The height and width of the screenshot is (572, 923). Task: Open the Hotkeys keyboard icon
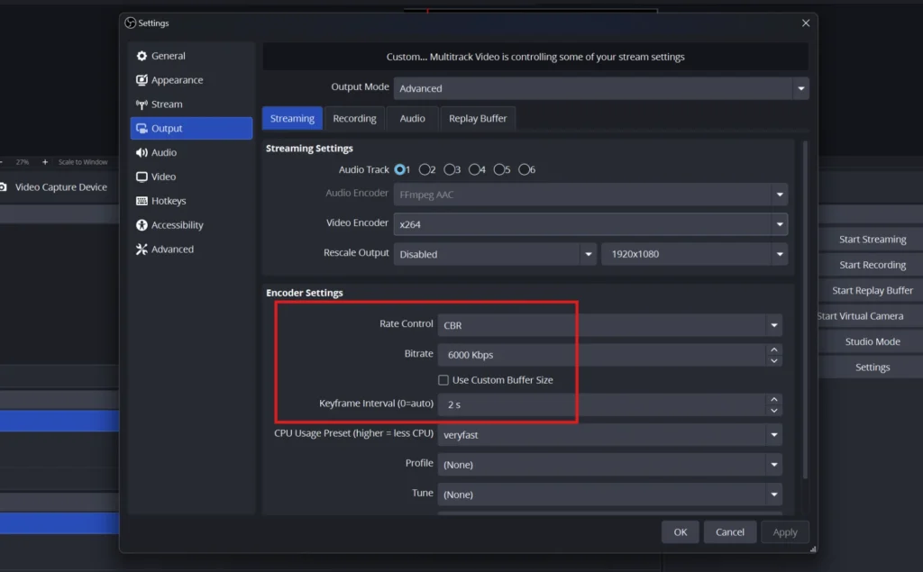(142, 201)
